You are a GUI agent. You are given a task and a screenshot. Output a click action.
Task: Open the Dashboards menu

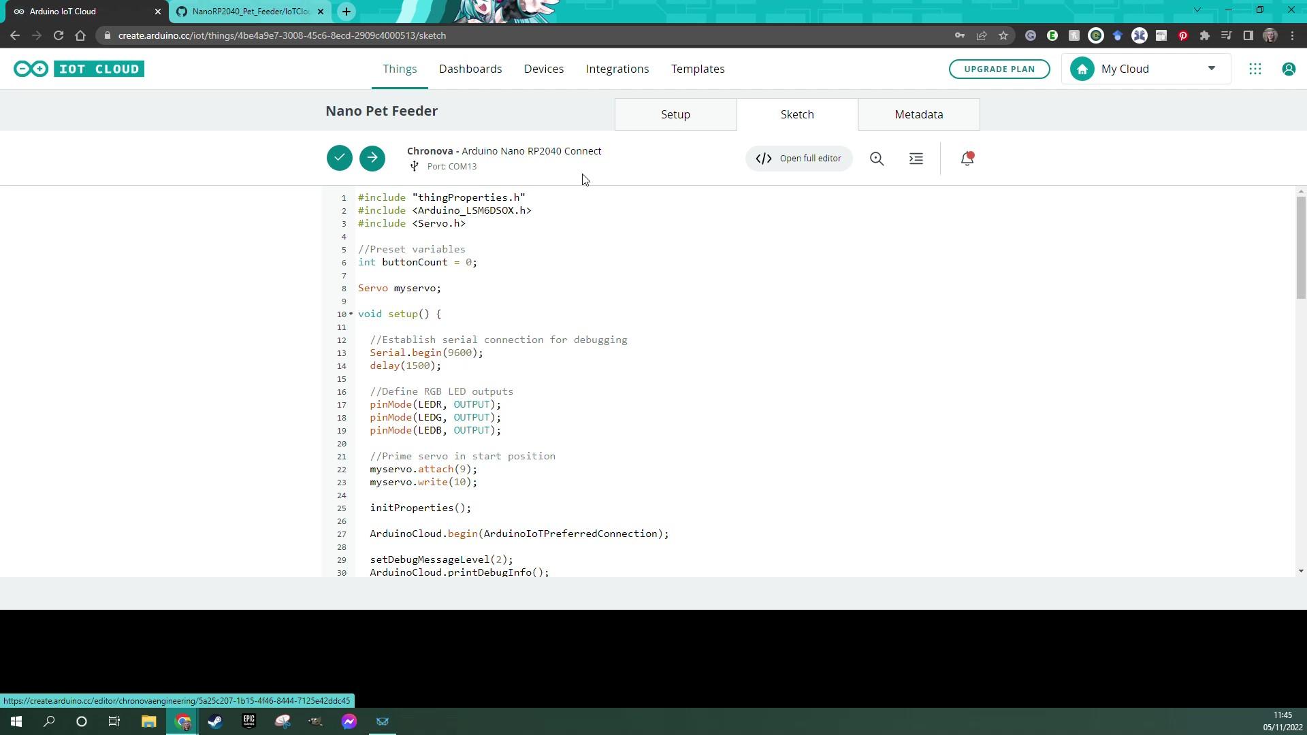click(470, 69)
